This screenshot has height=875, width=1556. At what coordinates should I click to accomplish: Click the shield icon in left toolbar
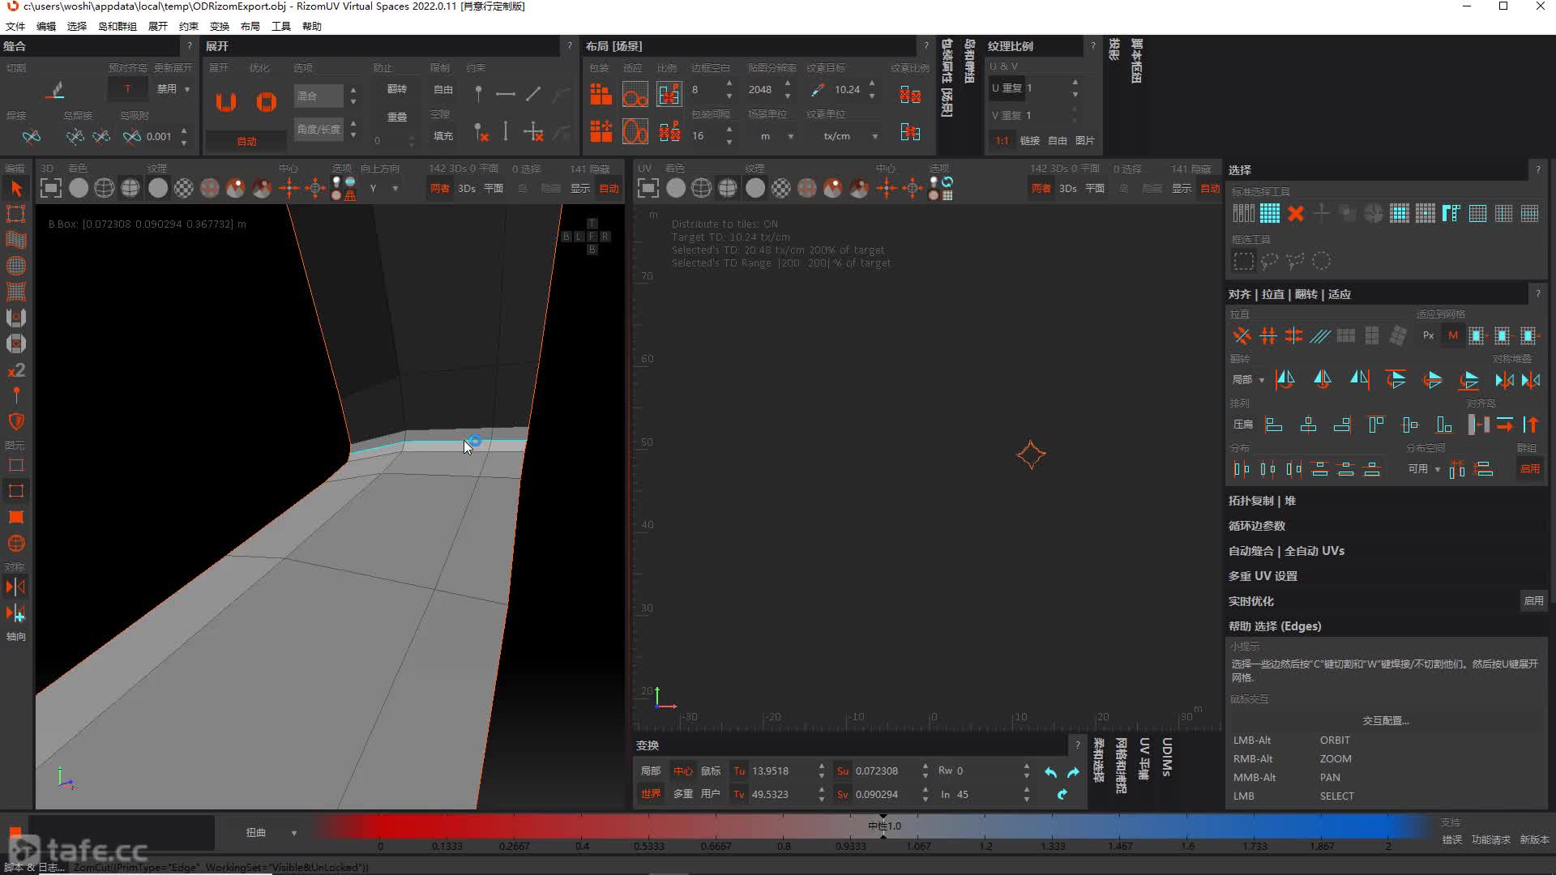point(15,421)
